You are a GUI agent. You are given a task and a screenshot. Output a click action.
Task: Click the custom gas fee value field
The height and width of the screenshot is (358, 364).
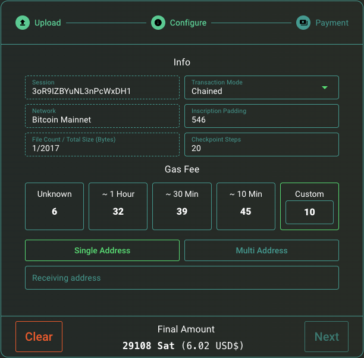point(309,212)
